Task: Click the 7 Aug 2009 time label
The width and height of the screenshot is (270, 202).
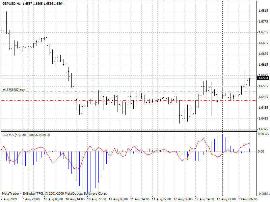Action: tap(9, 199)
